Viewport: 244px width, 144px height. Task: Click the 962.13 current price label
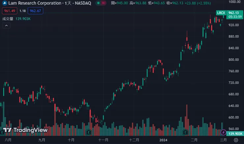pyautogui.click(x=233, y=13)
